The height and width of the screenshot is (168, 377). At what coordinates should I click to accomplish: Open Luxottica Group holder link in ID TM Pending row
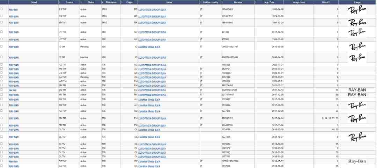tap(149, 47)
